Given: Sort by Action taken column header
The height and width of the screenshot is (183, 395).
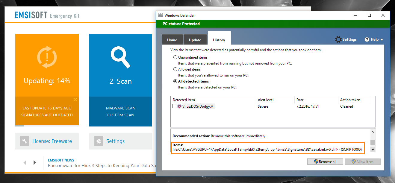Looking at the screenshot, I should click(354, 100).
